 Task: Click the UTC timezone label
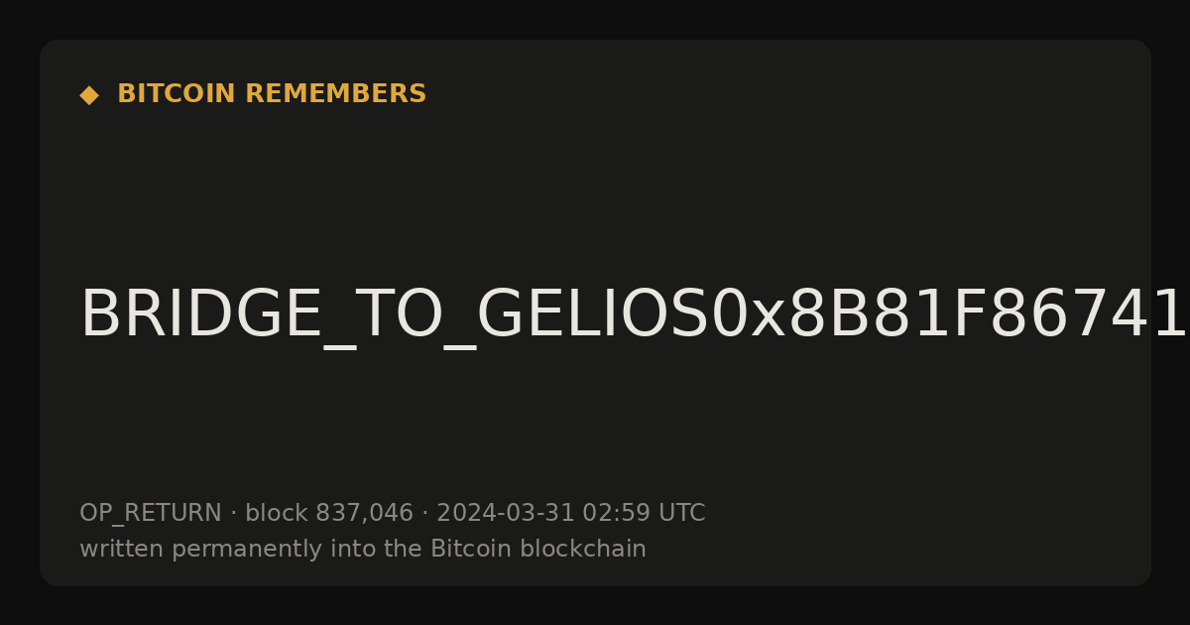click(681, 514)
